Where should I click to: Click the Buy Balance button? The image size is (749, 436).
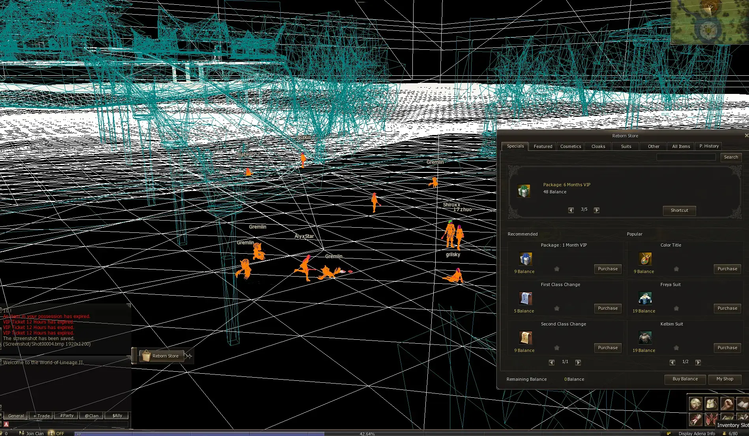click(685, 379)
